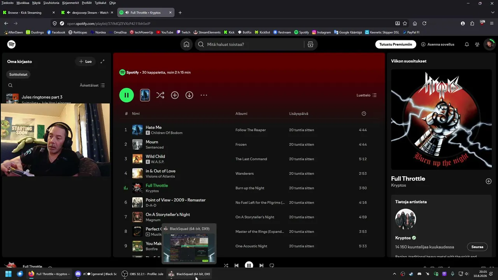The image size is (498, 280).
Task: Open the Työkalut menu
Action: (x=101, y=3)
